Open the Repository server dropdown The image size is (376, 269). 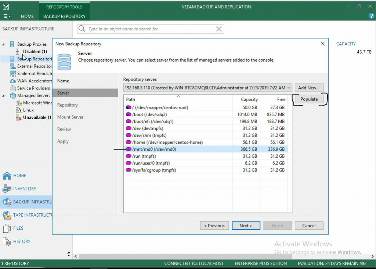[x=289, y=88]
